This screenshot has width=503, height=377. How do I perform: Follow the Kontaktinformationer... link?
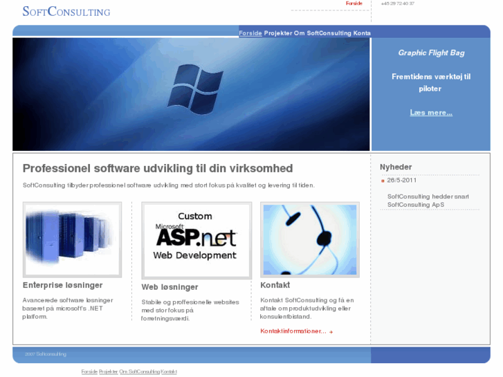(293, 331)
